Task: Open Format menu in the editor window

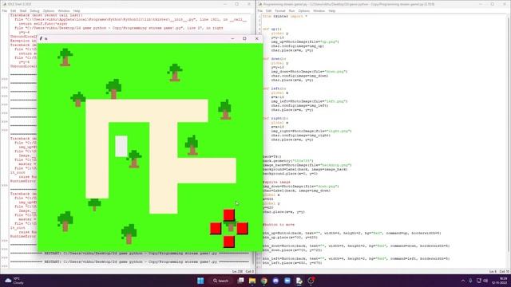Action: pos(280,10)
